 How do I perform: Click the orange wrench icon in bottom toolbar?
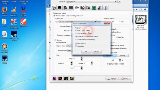(60, 78)
